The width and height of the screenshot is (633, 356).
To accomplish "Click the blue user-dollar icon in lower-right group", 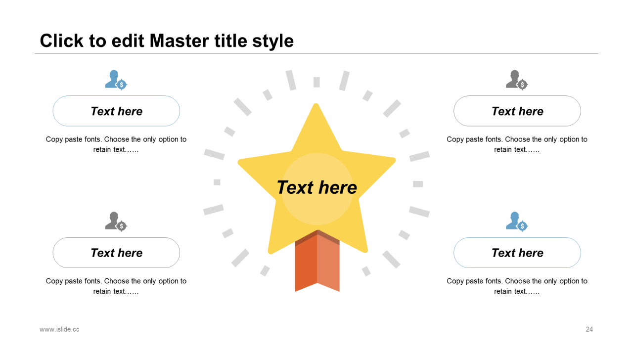I will 517,221.
